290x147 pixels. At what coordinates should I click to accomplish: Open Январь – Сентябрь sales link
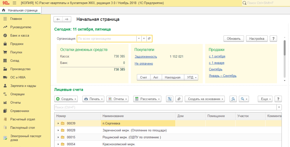[x=223, y=76]
